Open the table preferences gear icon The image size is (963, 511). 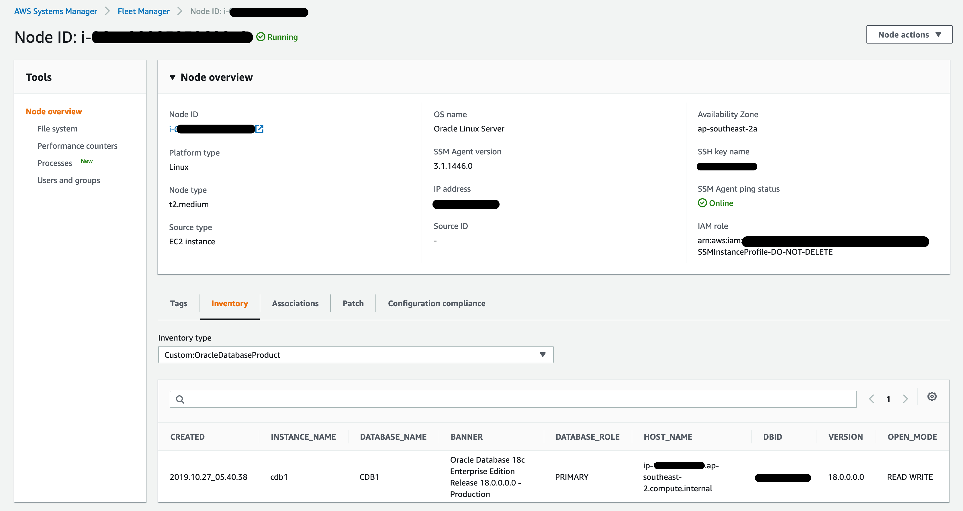[931, 396]
